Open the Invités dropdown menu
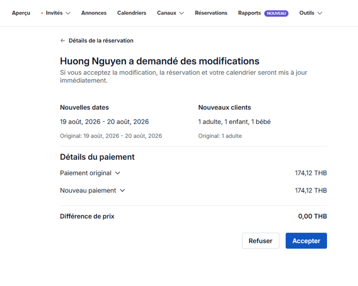Image resolution: width=358 pixels, height=286 pixels. [x=57, y=13]
